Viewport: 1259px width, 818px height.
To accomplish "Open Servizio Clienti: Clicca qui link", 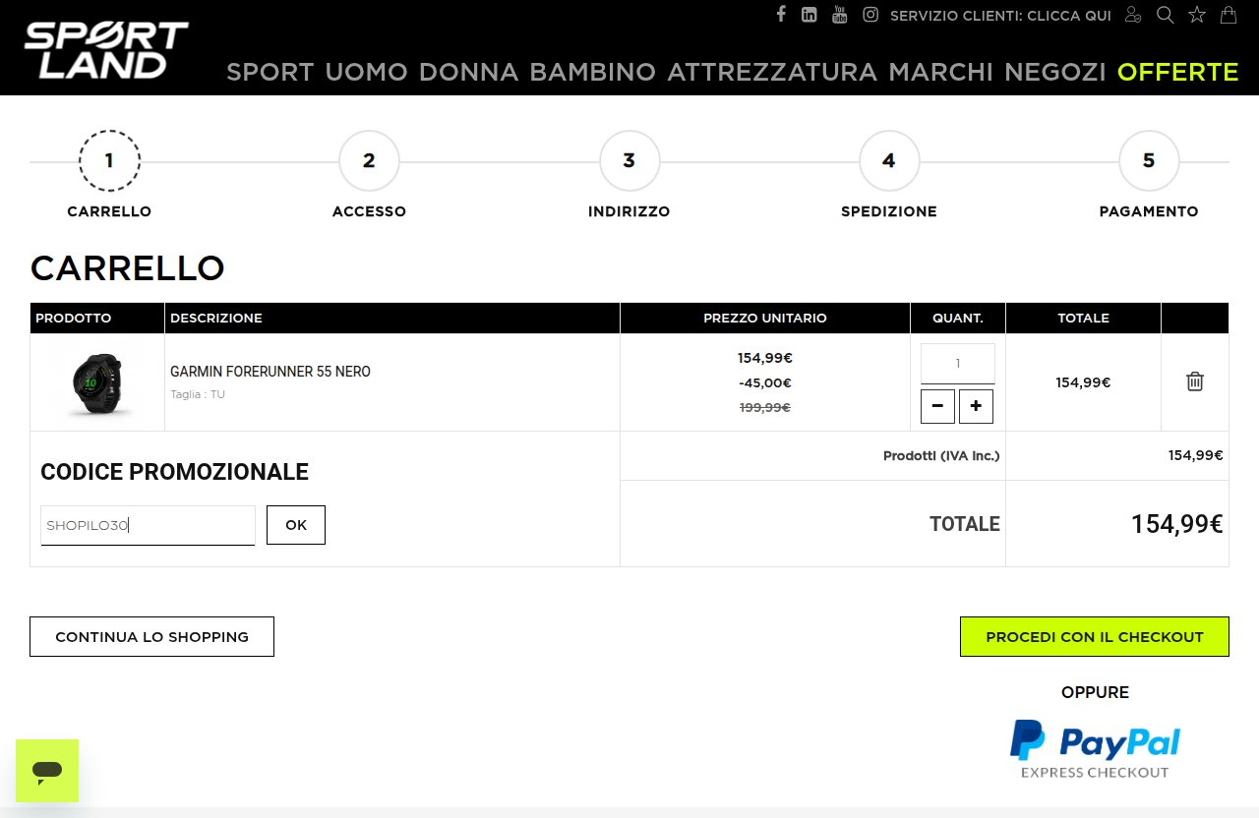I will coord(1000,16).
